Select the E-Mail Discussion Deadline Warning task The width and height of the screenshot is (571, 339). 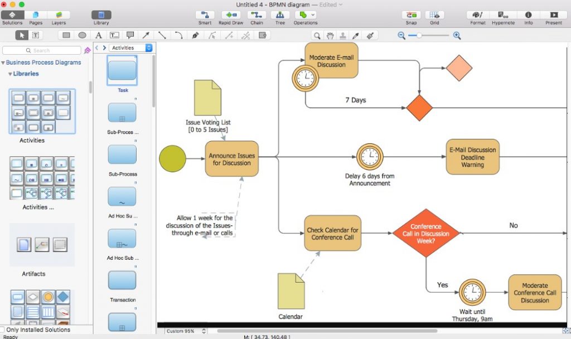pyautogui.click(x=473, y=157)
